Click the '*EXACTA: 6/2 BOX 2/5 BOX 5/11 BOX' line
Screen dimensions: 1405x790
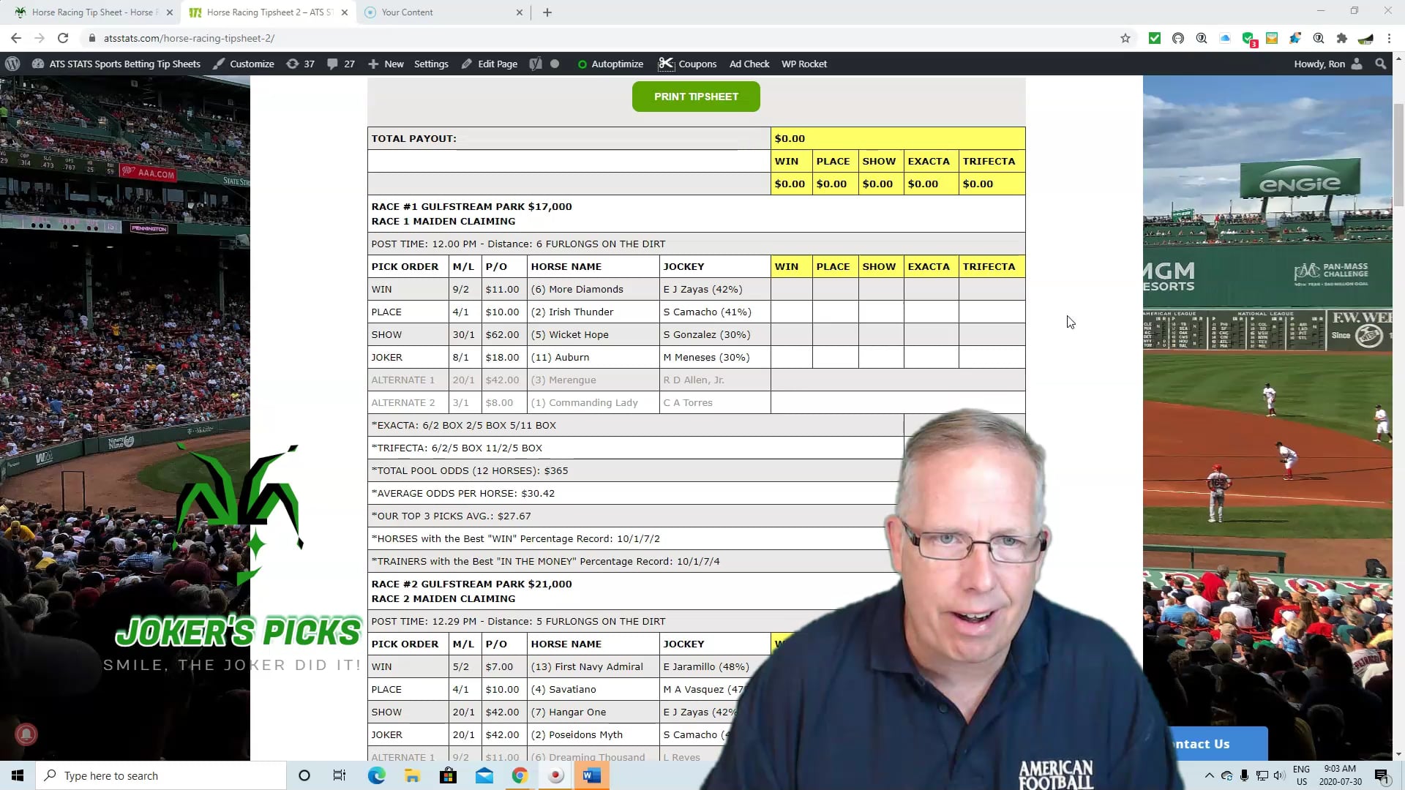tap(463, 425)
